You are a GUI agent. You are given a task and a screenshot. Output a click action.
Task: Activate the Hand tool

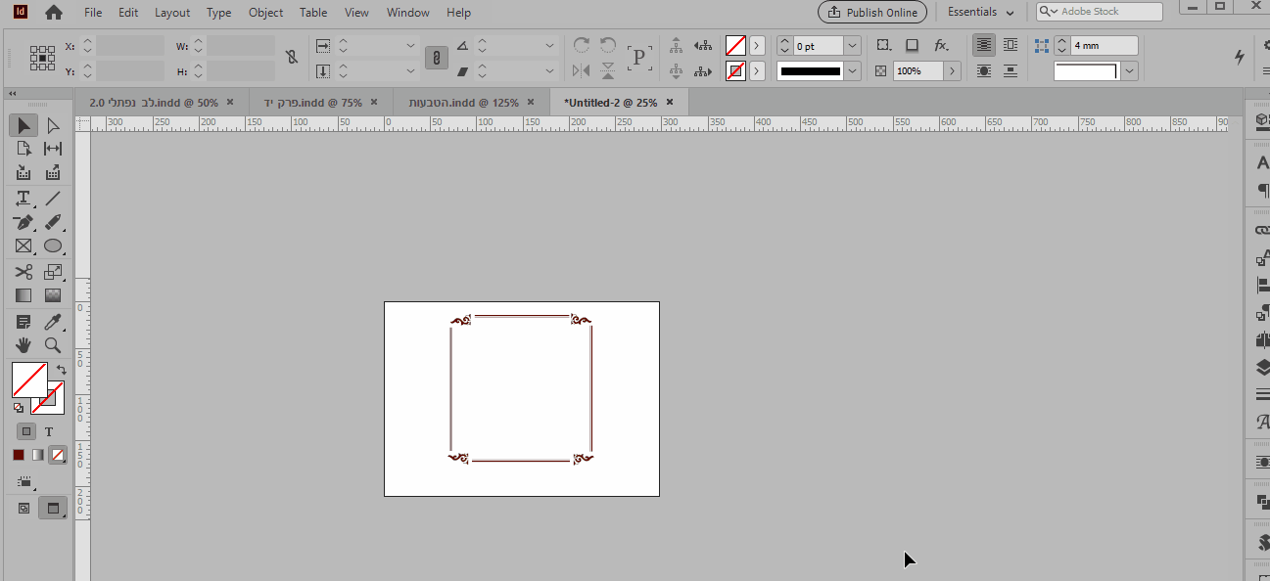tap(24, 345)
